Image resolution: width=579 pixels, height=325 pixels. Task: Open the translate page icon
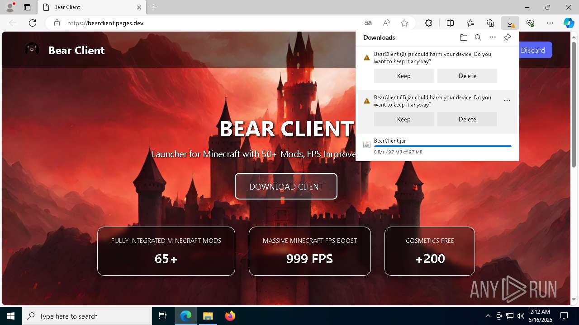click(x=368, y=23)
